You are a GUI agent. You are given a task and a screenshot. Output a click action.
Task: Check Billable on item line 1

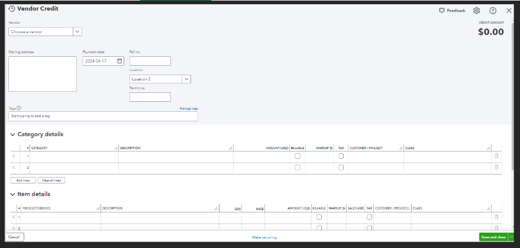(319, 217)
